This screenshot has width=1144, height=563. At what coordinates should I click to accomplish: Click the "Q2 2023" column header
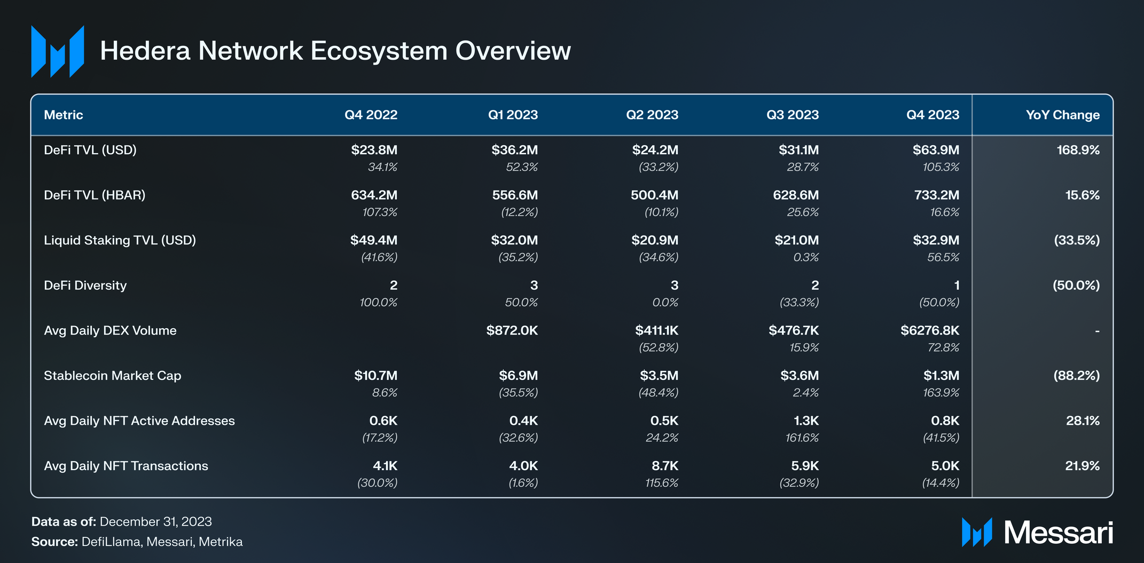[x=652, y=115]
